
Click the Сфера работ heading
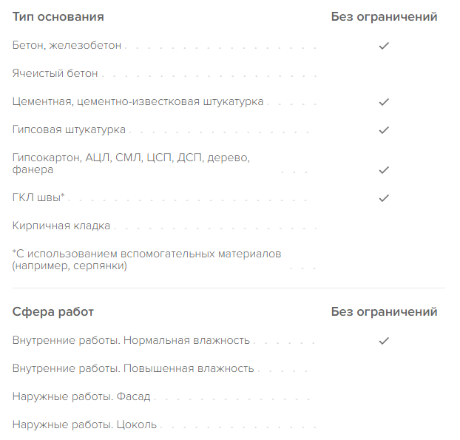pos(53,312)
